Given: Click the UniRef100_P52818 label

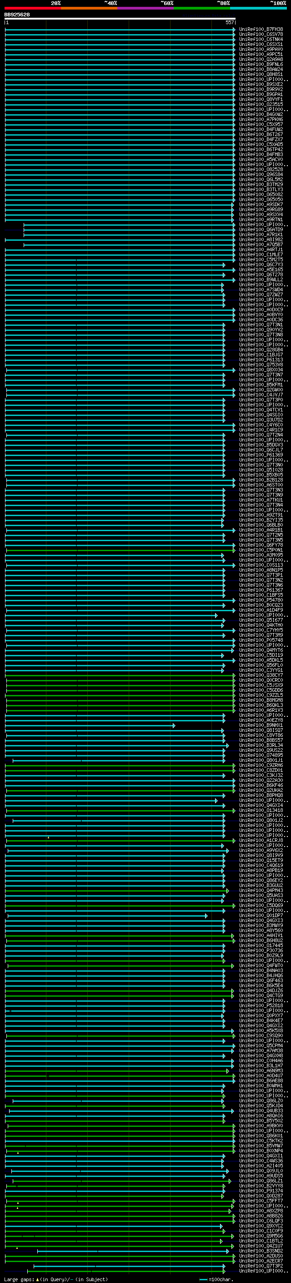Looking at the screenshot, I should pyautogui.click(x=261, y=1005).
